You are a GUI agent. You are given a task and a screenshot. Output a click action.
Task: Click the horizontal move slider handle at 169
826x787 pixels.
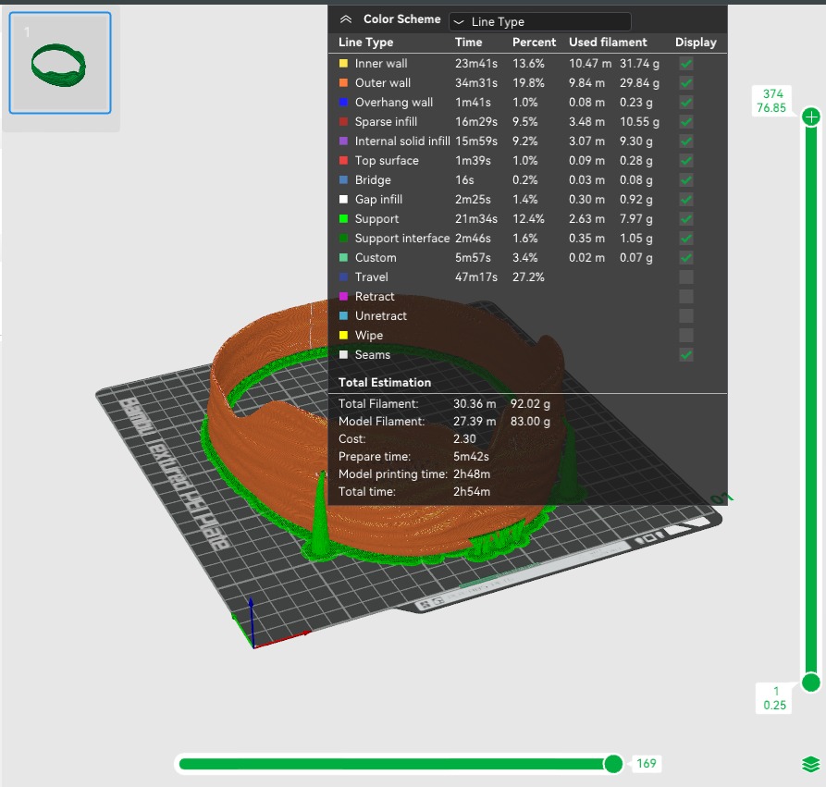(x=613, y=764)
